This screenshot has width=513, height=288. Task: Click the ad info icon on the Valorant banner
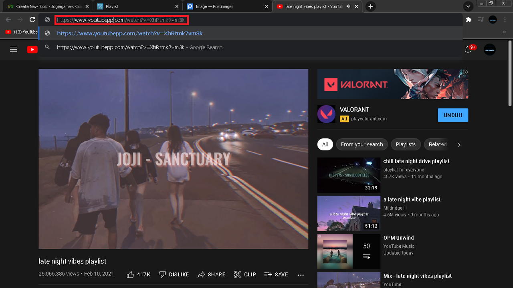[465, 72]
